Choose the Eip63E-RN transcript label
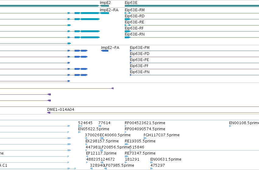Screen dimensions: 259x170 click(135, 34)
